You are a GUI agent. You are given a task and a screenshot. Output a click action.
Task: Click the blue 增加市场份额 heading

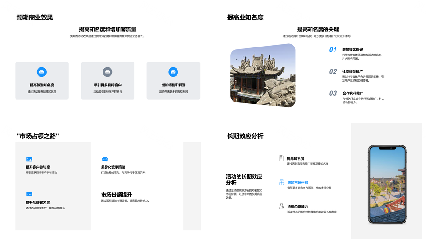pos(297,182)
